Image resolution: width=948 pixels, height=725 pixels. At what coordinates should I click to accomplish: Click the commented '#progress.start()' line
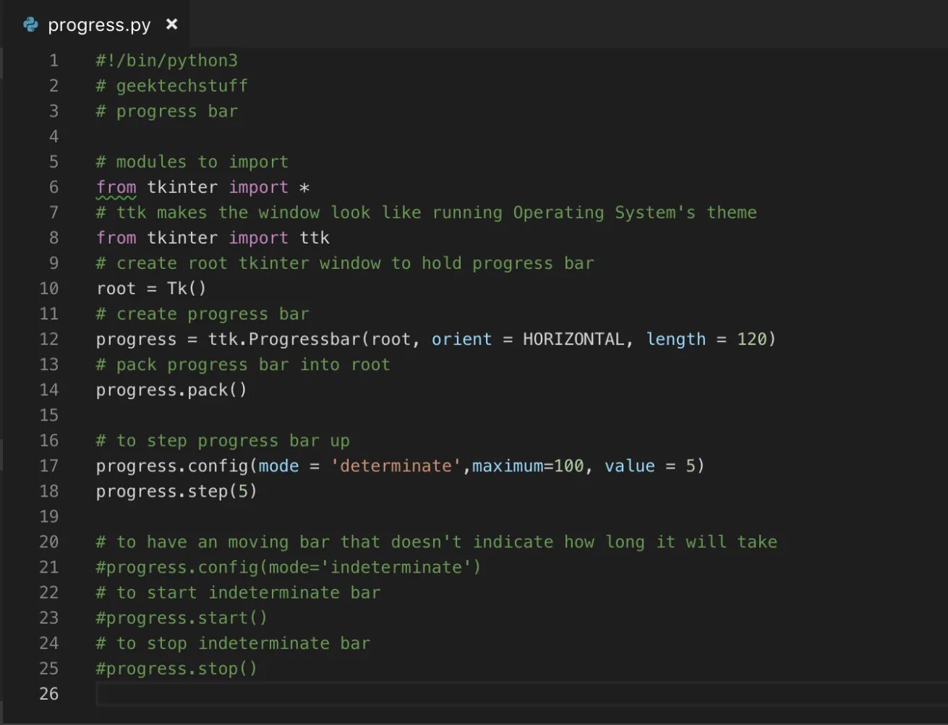(x=182, y=617)
